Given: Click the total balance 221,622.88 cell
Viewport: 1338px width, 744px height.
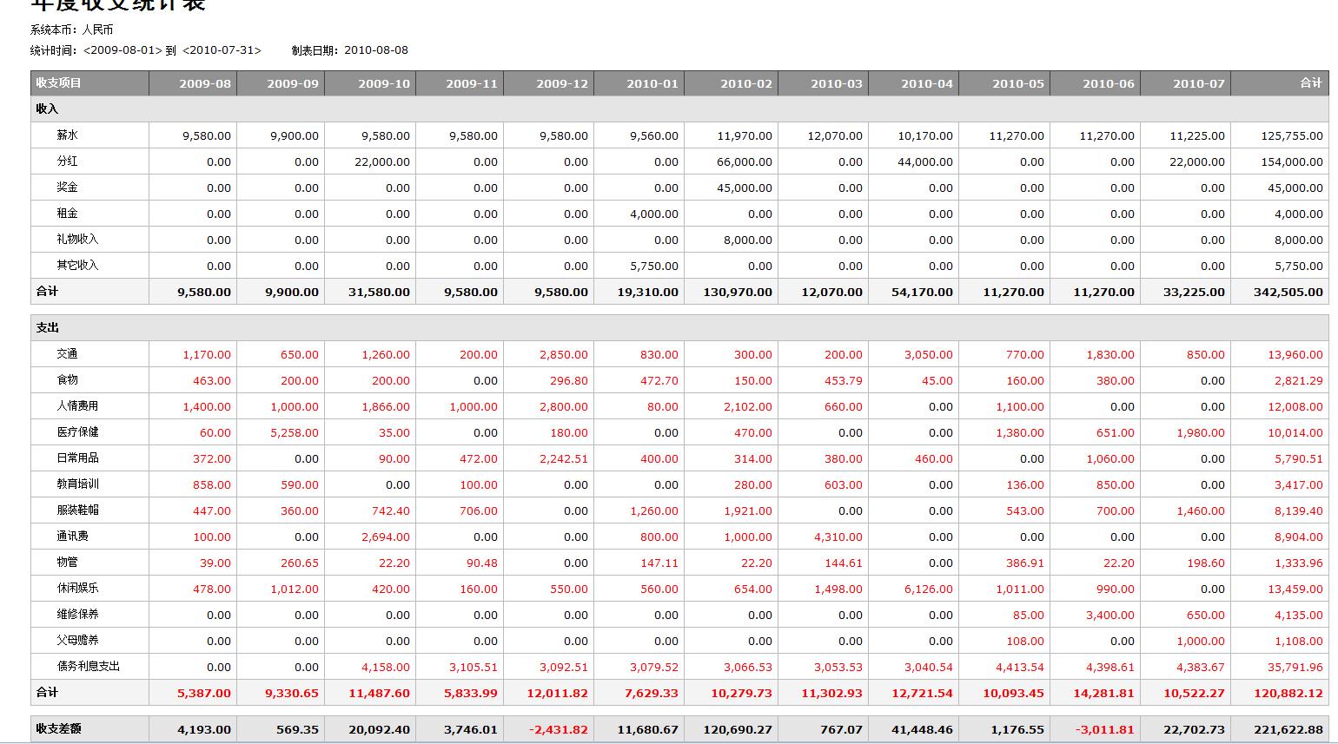Looking at the screenshot, I should [1288, 729].
